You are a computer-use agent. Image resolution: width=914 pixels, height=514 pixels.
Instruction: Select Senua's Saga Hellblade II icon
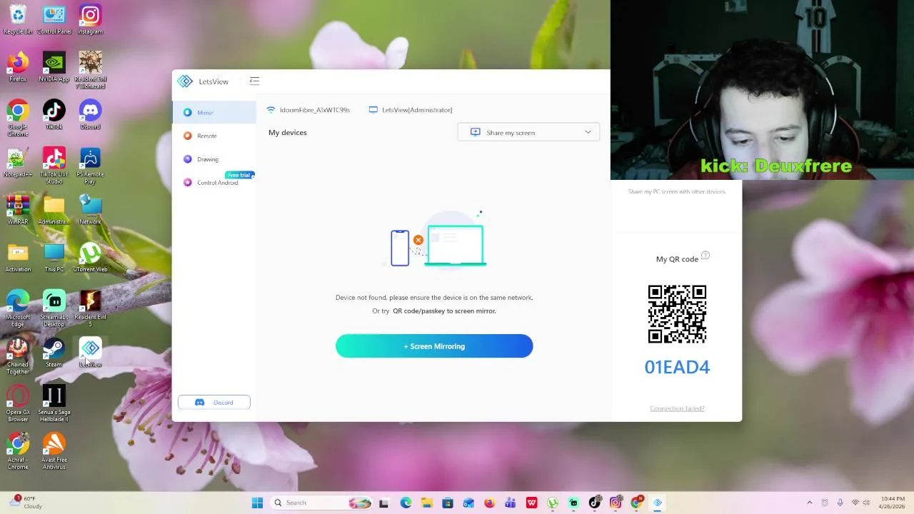(54, 403)
